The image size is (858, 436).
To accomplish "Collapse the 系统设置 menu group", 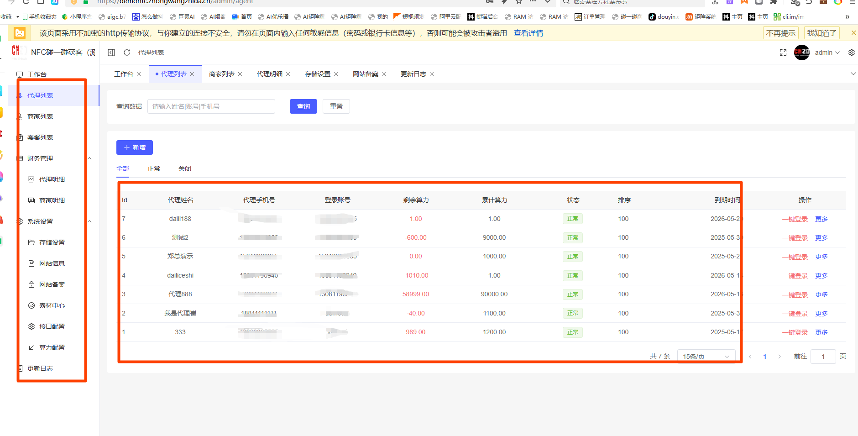I will (89, 221).
